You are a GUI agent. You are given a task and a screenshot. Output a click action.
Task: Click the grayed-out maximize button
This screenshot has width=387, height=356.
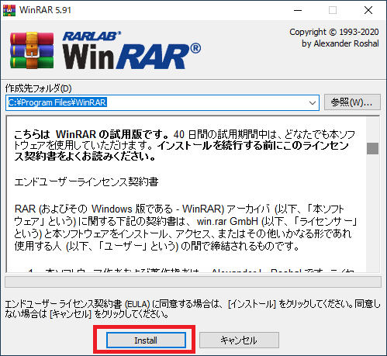(x=333, y=10)
